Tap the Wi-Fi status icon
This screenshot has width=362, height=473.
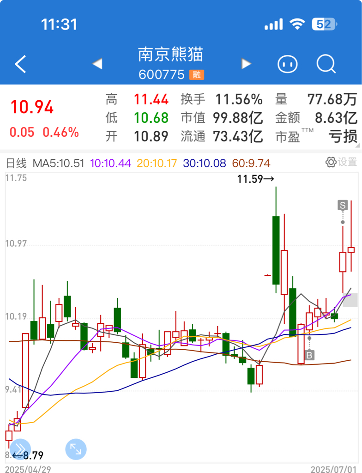(297, 24)
